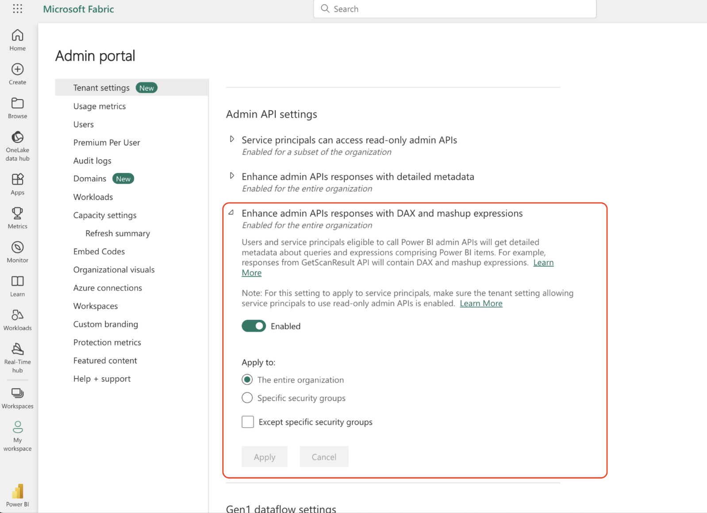Open My workspace in left rail
Screen dimensions: 707x513
coord(18,436)
